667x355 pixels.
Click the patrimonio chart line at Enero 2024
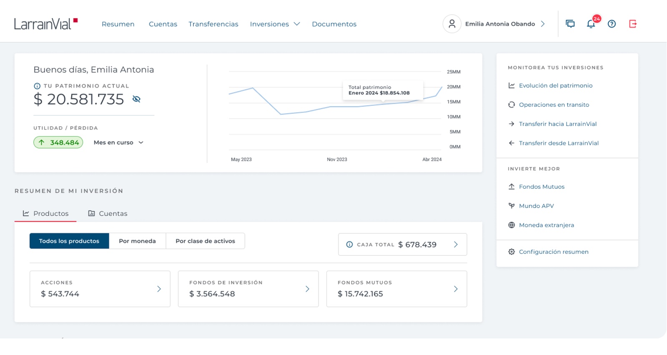(383, 104)
